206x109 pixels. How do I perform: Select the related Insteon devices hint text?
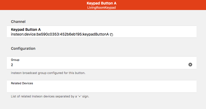(50, 96)
